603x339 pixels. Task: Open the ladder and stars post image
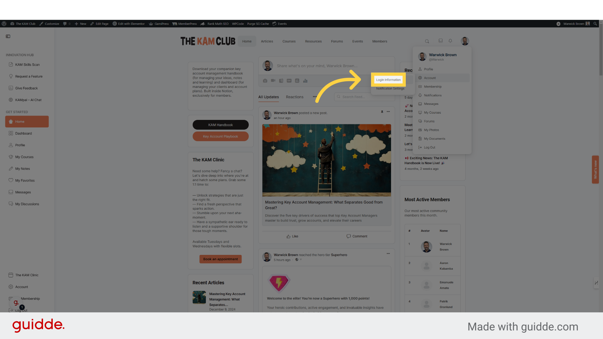(x=327, y=160)
